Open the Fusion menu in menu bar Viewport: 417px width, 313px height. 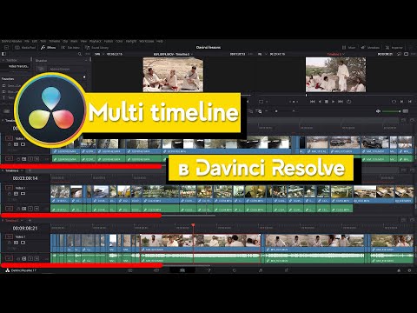(109, 42)
